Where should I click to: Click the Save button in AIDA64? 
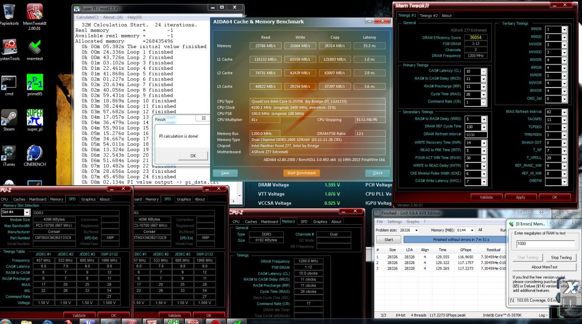pyautogui.click(x=225, y=173)
